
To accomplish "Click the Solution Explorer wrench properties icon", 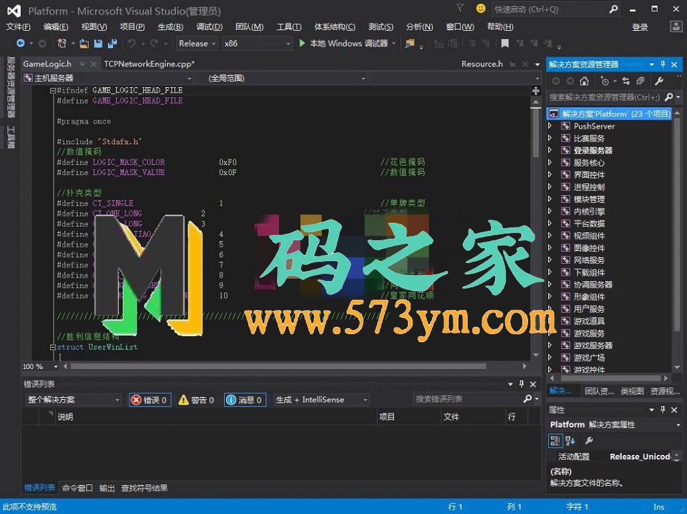I will tap(659, 81).
